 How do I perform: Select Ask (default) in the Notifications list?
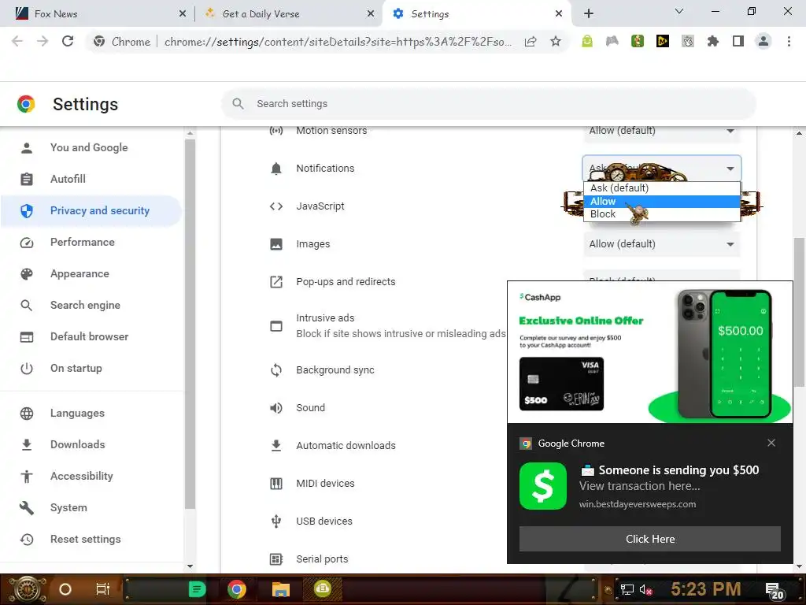[661, 188]
